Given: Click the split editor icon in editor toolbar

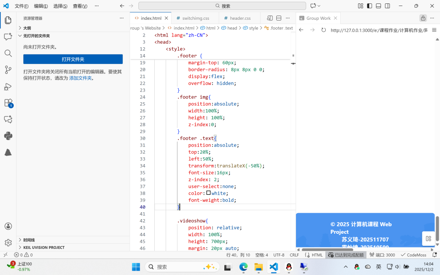Looking at the screenshot, I should [278, 18].
